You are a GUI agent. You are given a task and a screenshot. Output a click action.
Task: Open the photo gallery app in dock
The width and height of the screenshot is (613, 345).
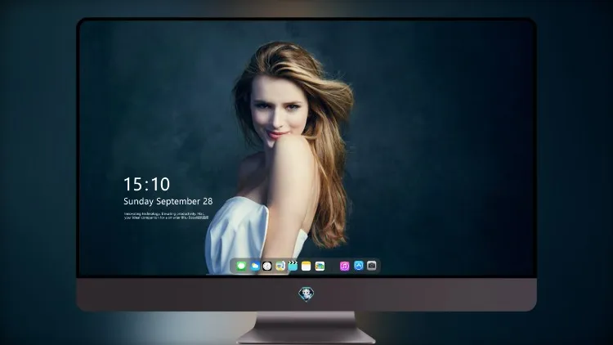(x=320, y=266)
